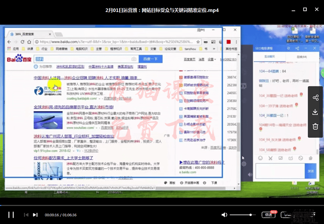Screen dimensions: 324x224
Task: Open the 百度首页 link
Action: point(189,59)
